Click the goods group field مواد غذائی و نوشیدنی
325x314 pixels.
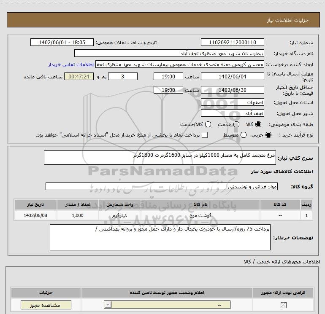click(162, 186)
